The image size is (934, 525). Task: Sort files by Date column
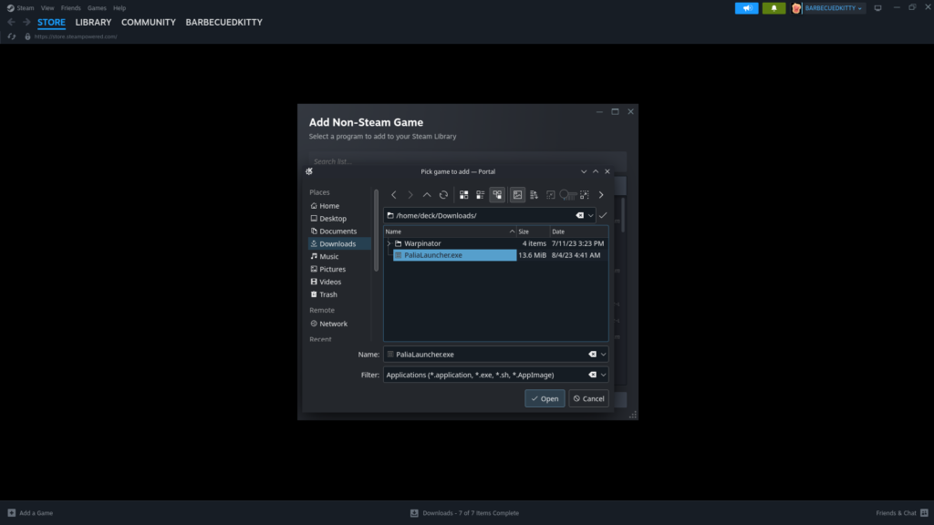coord(578,232)
